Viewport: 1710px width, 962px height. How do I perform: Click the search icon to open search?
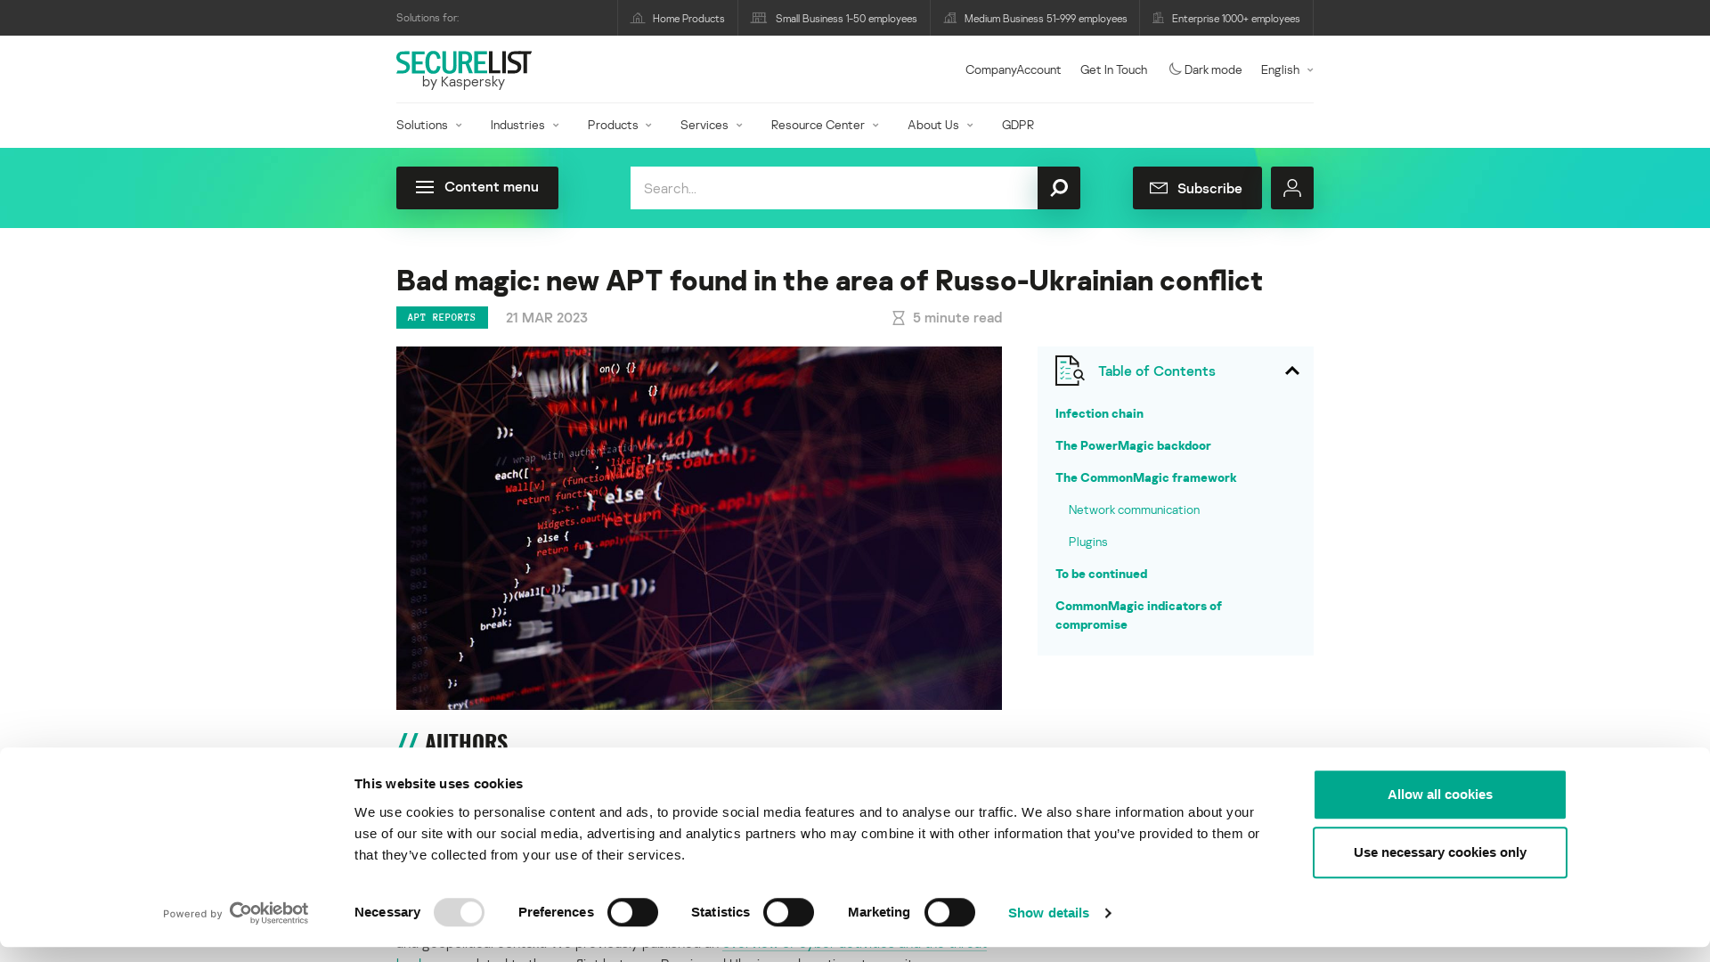pyautogui.click(x=1057, y=188)
